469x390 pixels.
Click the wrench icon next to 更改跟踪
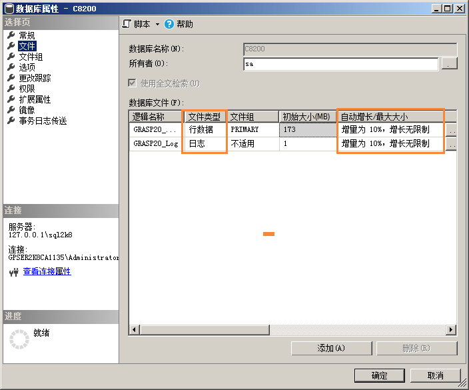coord(11,78)
